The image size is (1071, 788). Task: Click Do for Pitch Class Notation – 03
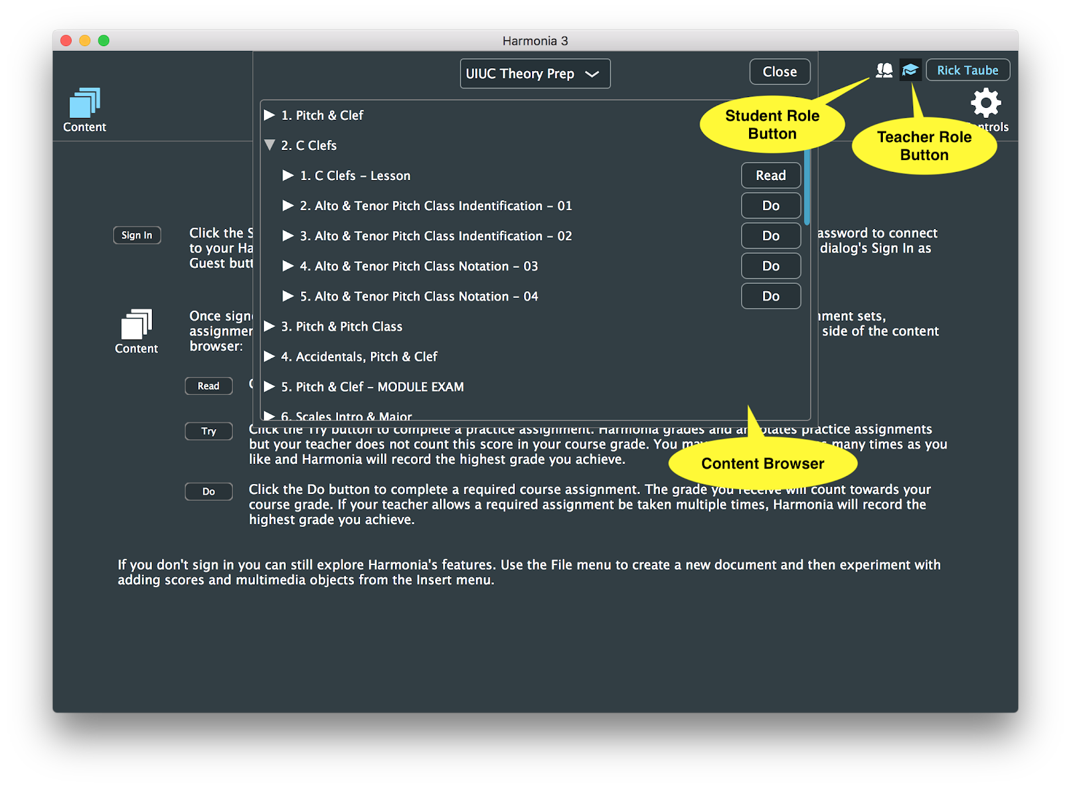click(771, 266)
